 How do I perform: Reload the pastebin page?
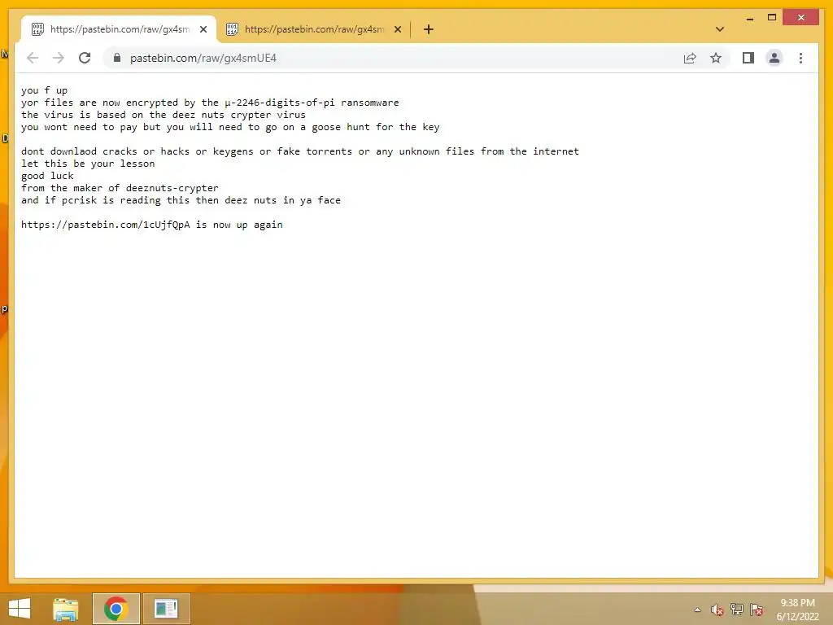point(85,58)
